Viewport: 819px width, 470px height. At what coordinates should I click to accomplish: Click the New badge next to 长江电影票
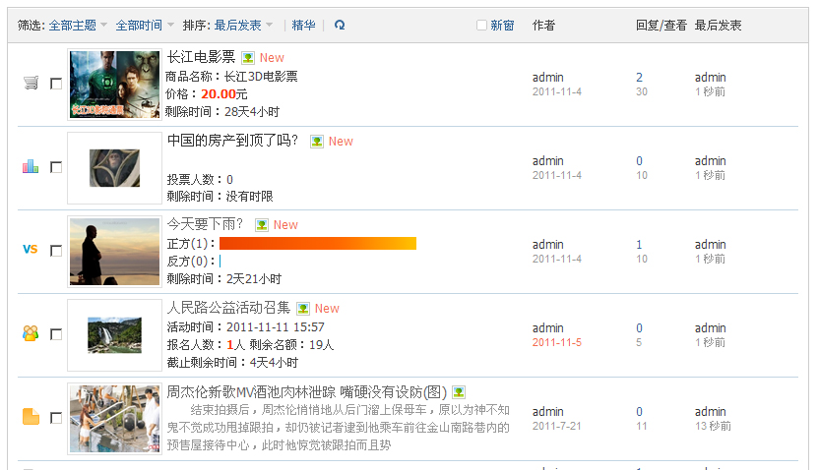[272, 58]
